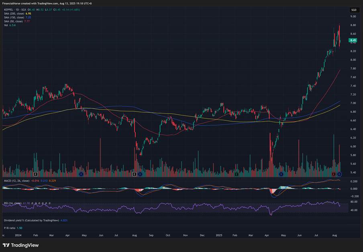Screen dimensions: 363x252
Task: Open the SGD currency selector
Action: (353, 10)
